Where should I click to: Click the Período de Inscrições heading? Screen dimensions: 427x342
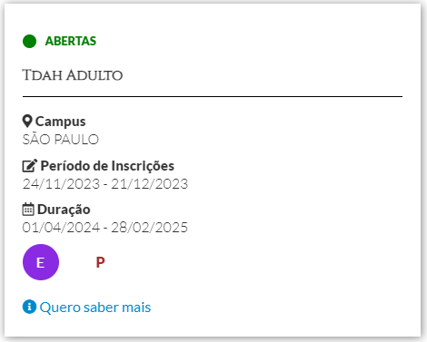(x=107, y=166)
